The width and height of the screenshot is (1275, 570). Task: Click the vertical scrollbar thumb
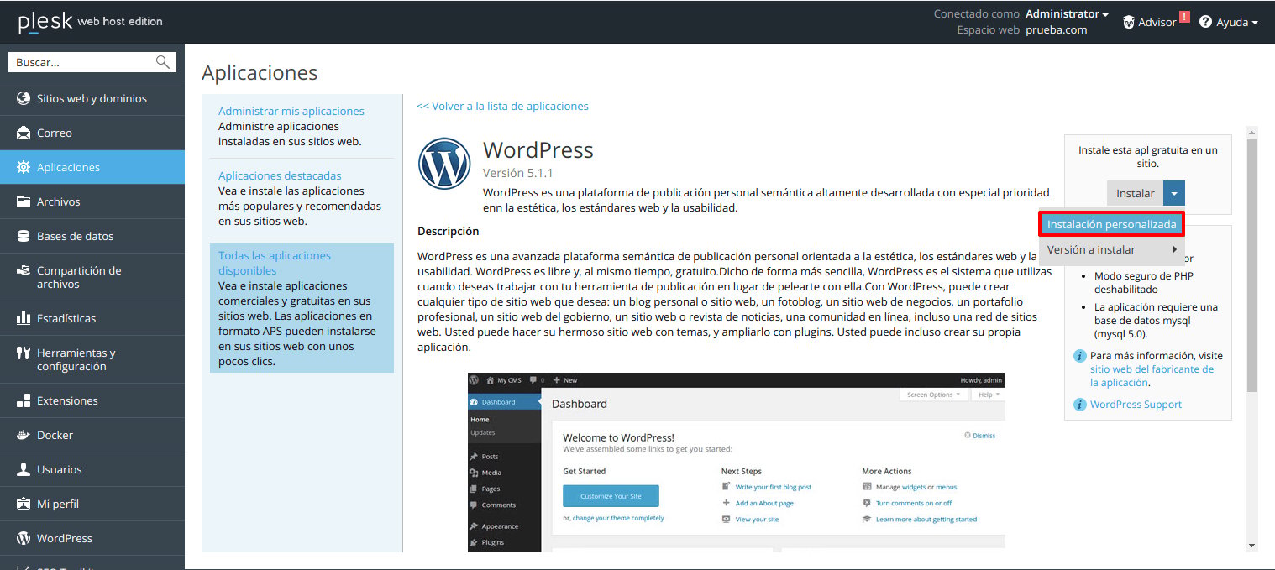click(1251, 264)
